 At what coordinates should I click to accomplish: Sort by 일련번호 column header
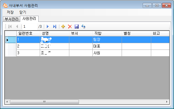tap(28, 33)
